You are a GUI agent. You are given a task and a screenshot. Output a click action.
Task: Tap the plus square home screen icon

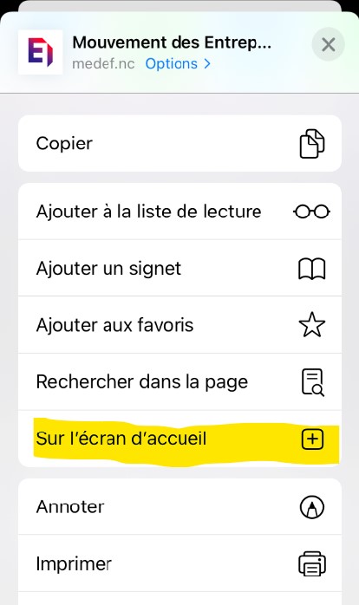tap(312, 439)
